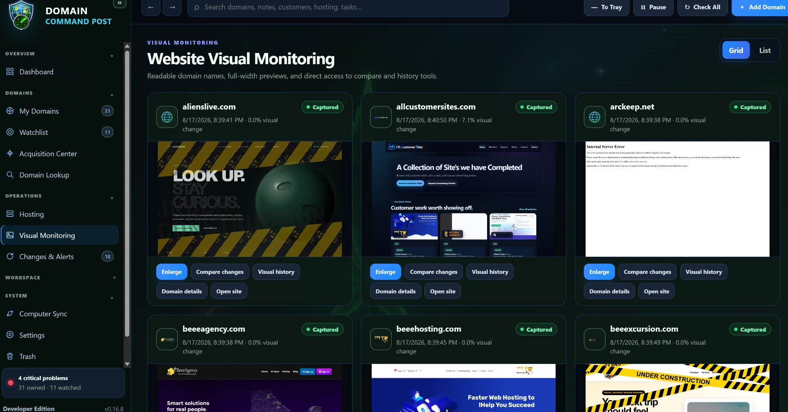Click the Computer Sync icon
788x412 pixels.
[10, 314]
